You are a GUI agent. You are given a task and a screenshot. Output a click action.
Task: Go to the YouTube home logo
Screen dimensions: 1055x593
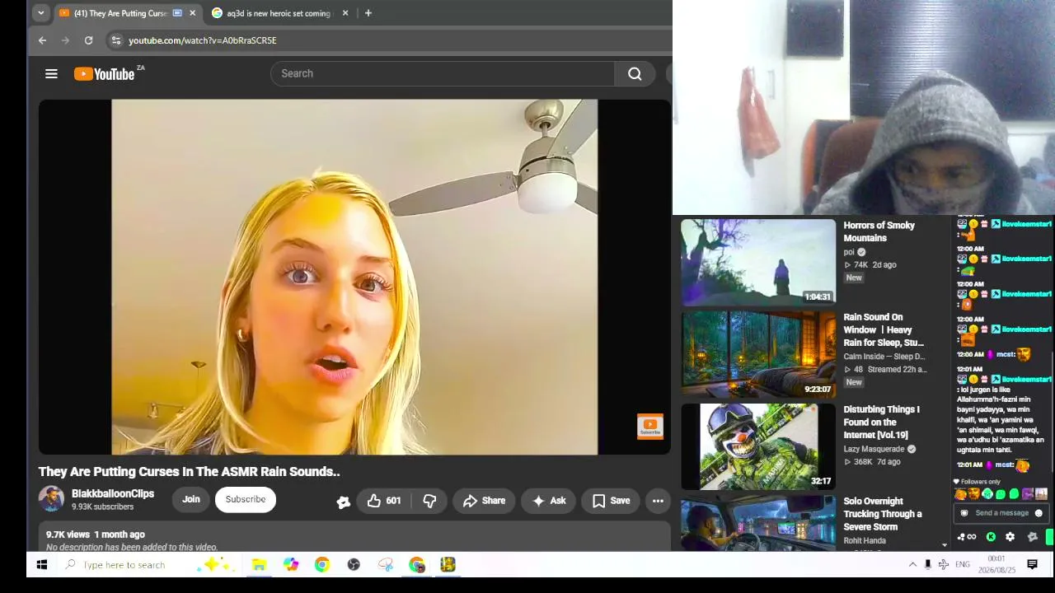105,74
